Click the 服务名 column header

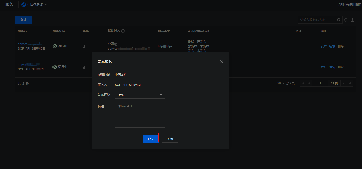[x=22, y=31]
